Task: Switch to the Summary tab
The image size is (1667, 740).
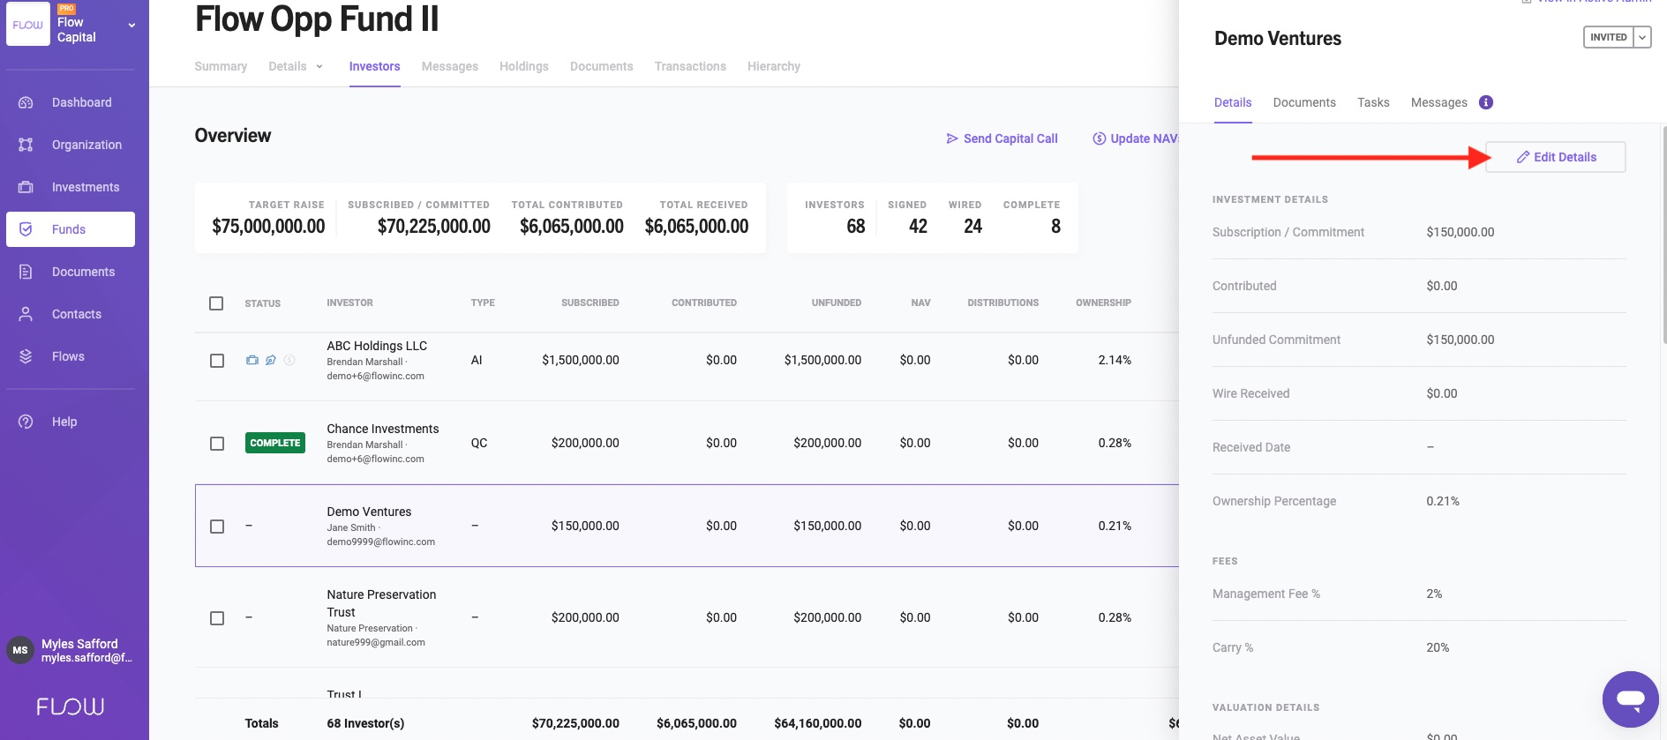Action: pyautogui.click(x=221, y=66)
